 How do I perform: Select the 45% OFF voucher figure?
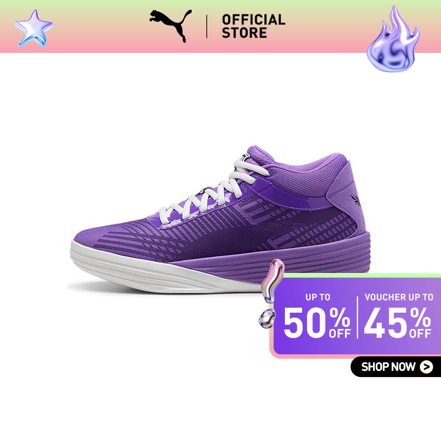[x=397, y=322]
